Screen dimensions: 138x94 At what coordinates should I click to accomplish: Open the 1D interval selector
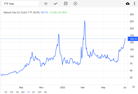click(x=46, y=4)
